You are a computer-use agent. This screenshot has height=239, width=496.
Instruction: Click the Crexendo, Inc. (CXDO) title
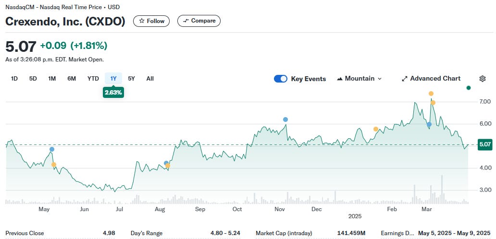65,21
